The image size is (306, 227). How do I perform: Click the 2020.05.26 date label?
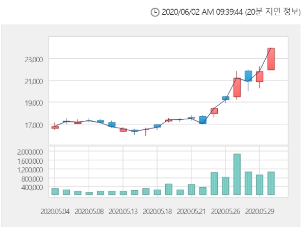click(225, 211)
